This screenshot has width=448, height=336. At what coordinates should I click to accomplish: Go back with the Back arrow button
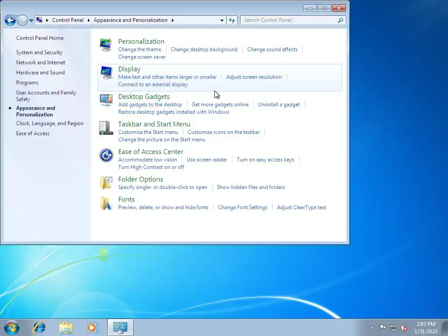(10, 20)
